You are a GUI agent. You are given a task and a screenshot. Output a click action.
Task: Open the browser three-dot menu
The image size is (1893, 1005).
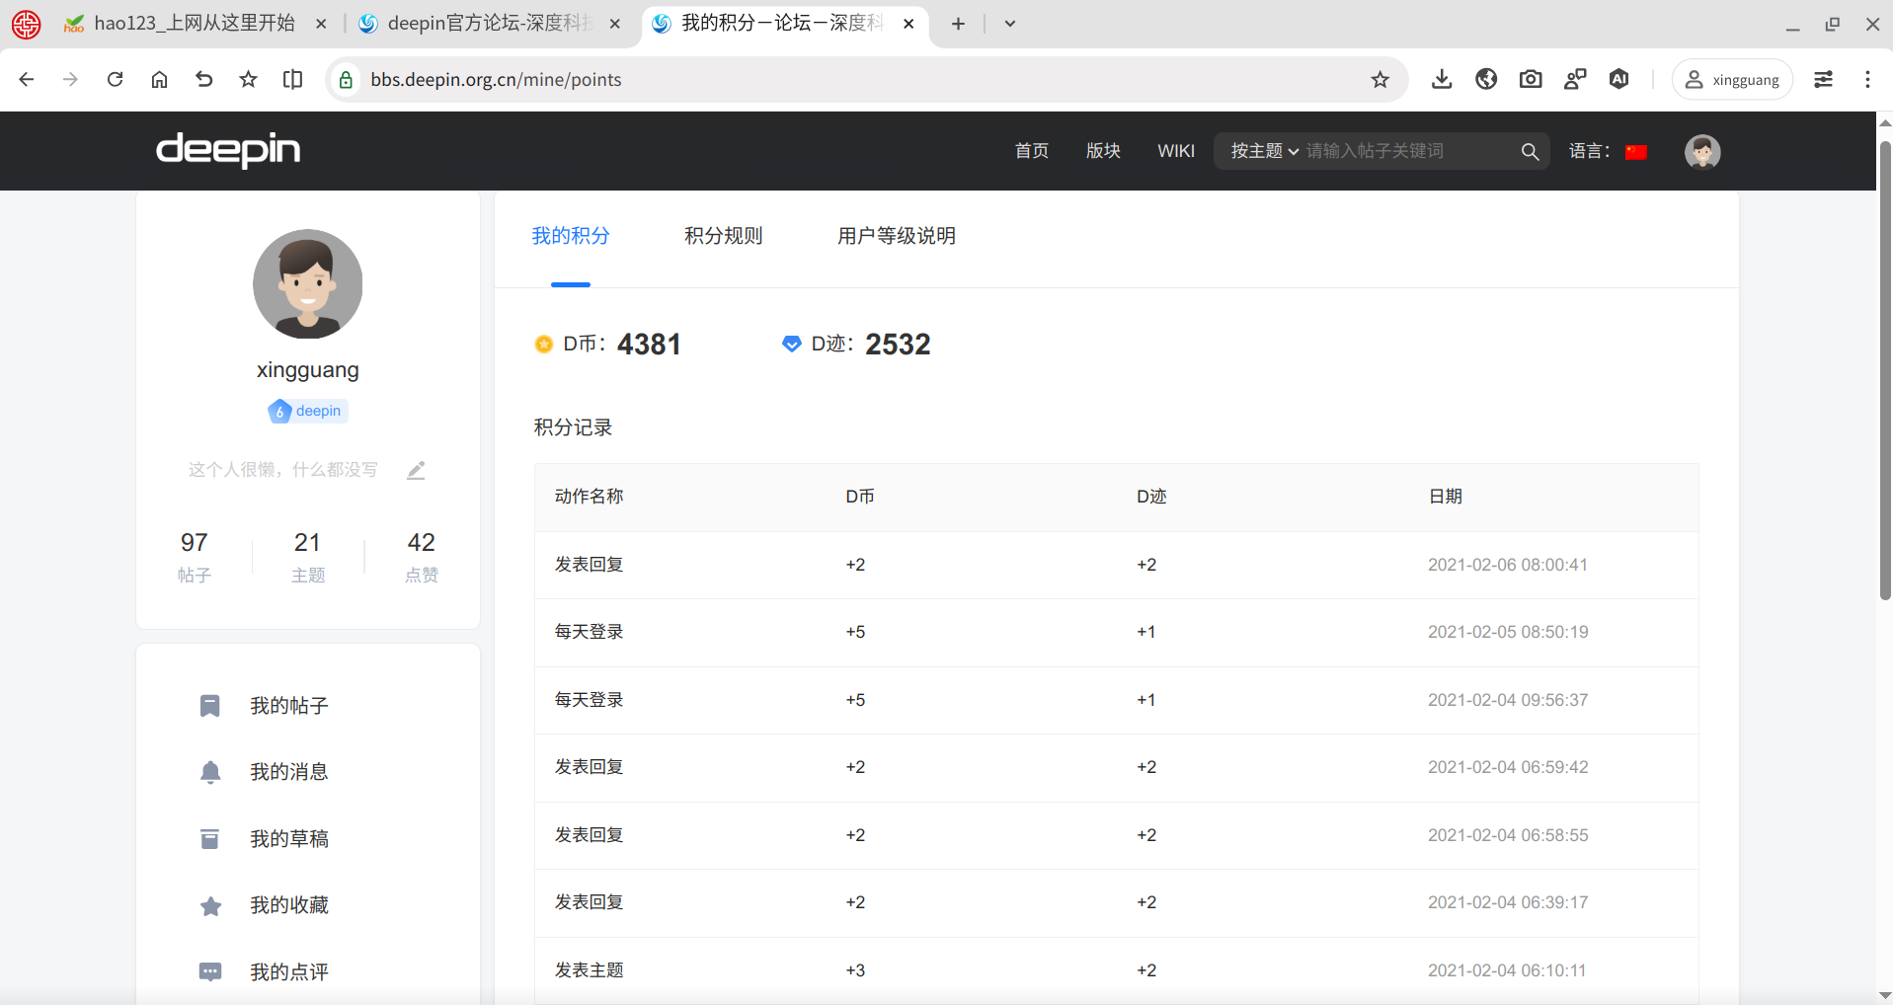(1867, 80)
